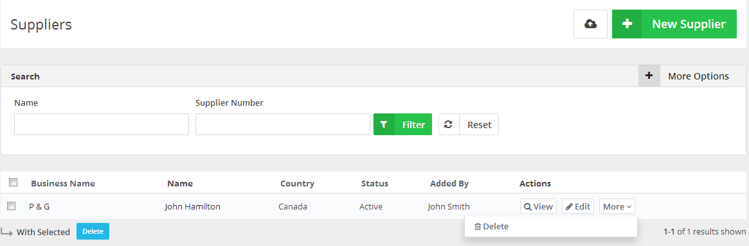Click the Business Name column header

coord(63,183)
